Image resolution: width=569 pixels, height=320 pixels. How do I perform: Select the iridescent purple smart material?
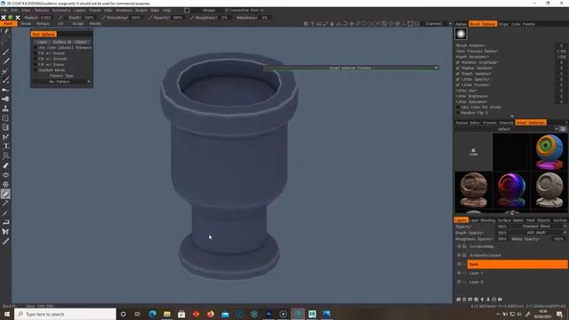coord(511,189)
